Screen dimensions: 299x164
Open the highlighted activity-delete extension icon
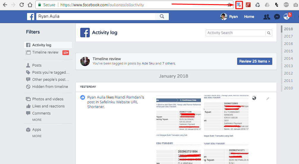[239, 5]
